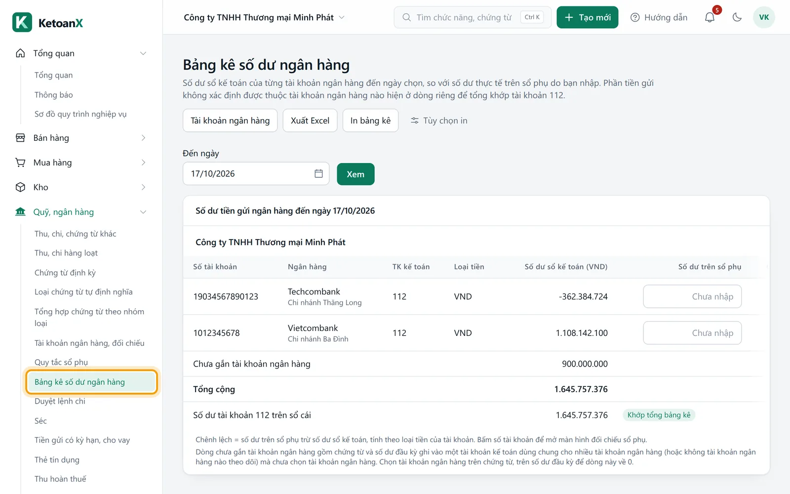The height and width of the screenshot is (494, 790).
Task: Click Techcombank statement balance input
Action: (692, 296)
